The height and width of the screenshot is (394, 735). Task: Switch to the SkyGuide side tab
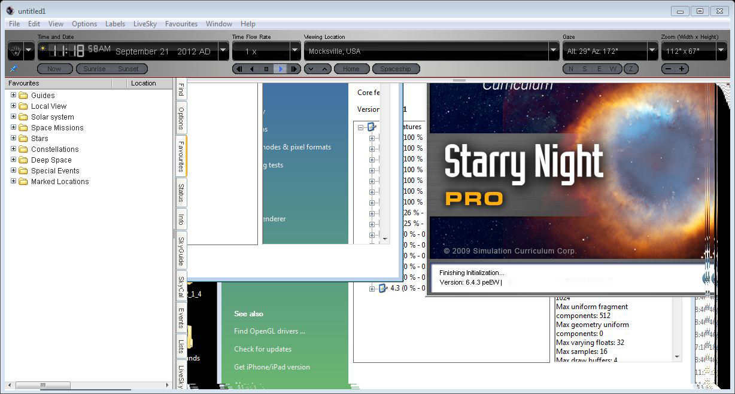[x=181, y=250]
